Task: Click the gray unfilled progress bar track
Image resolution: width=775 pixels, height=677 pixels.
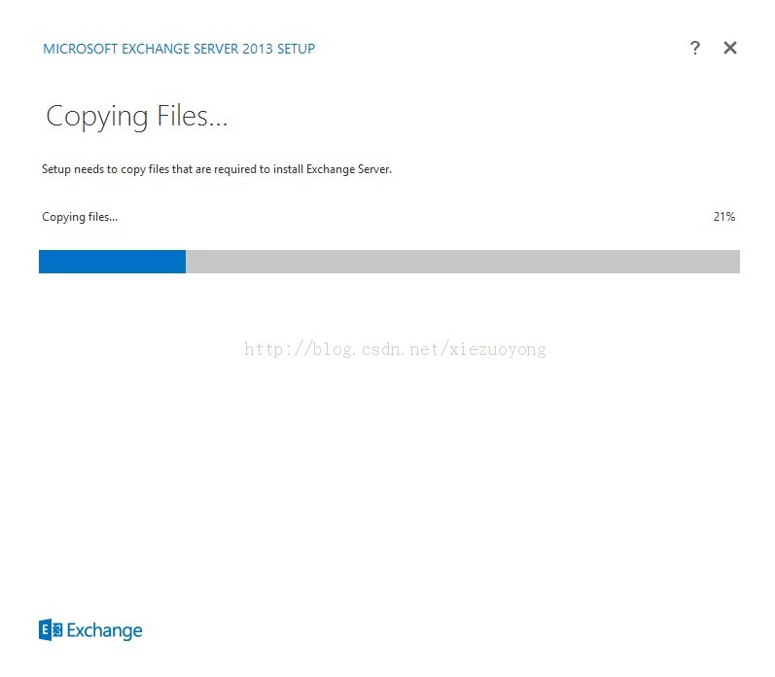Action: pyautogui.click(x=462, y=262)
